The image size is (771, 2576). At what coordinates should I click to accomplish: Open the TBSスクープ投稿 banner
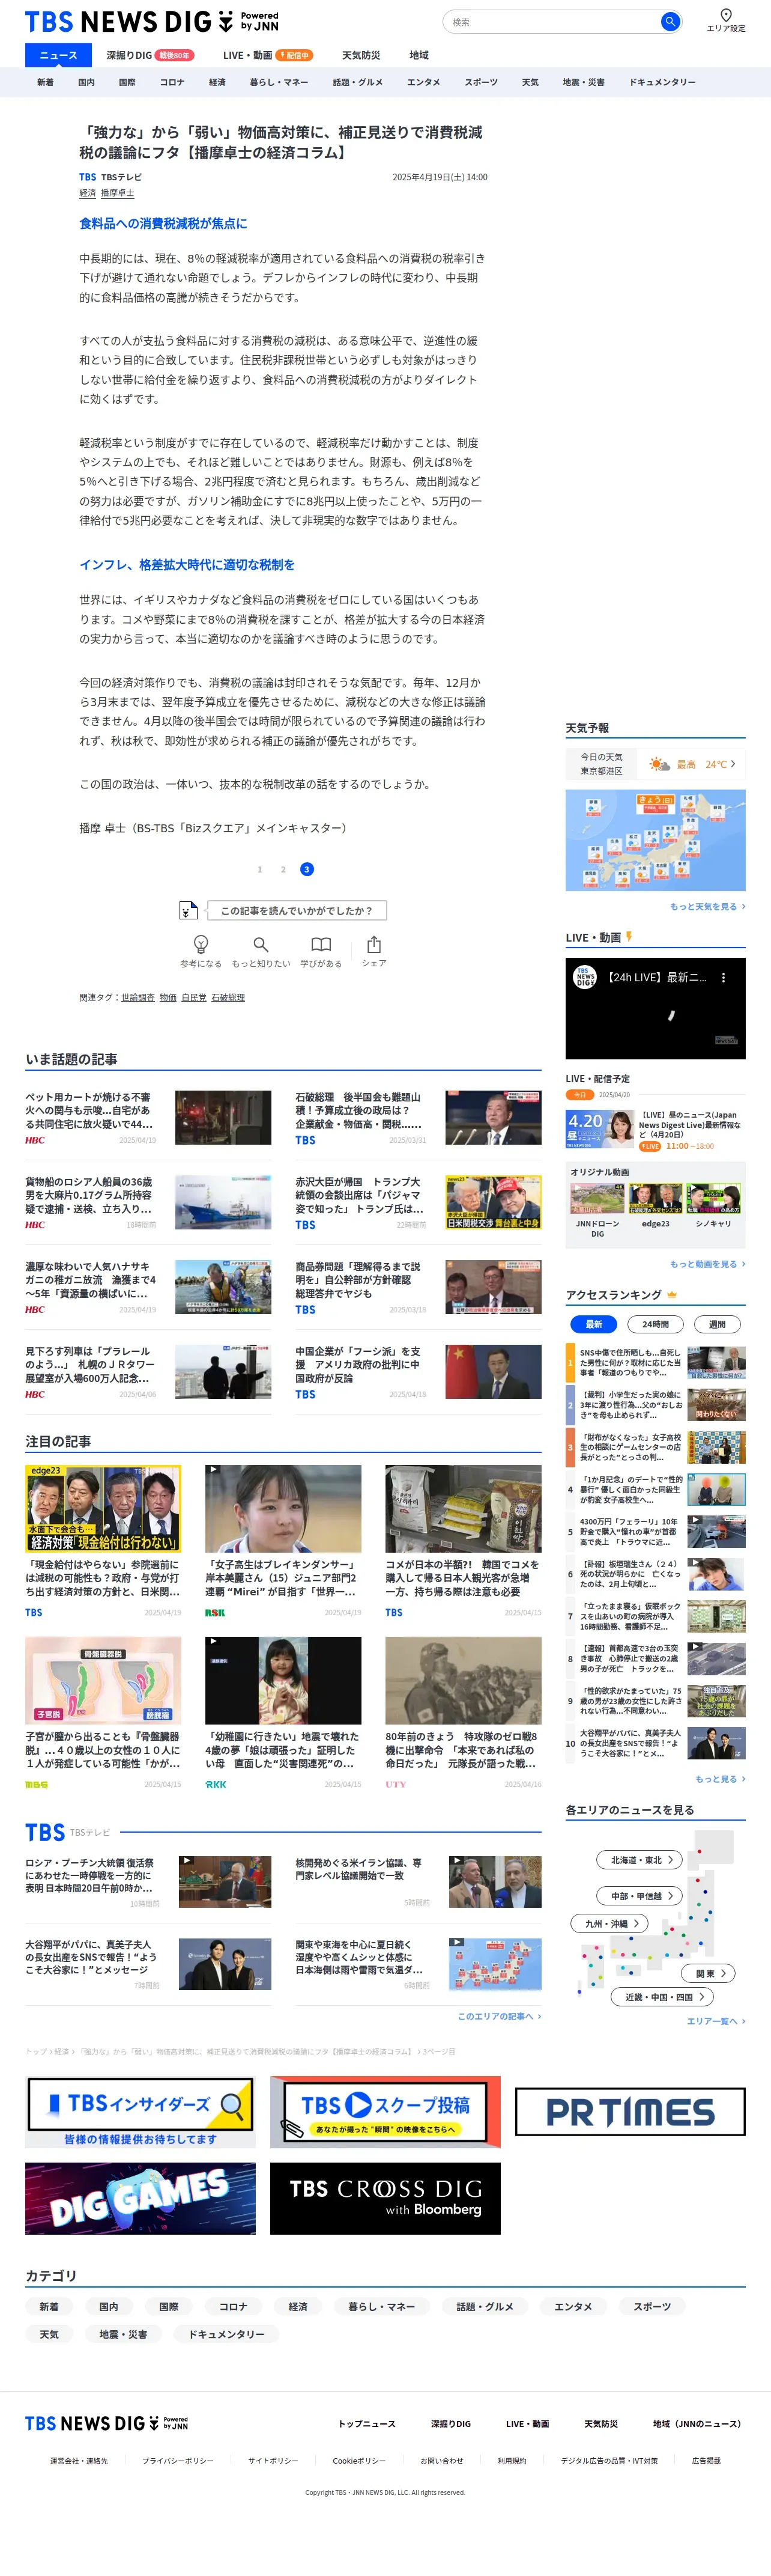coord(385,2111)
